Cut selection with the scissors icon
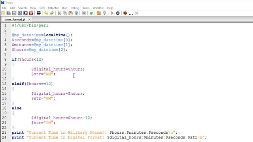Screen dimensions: 253x142 click(x=59, y=13)
